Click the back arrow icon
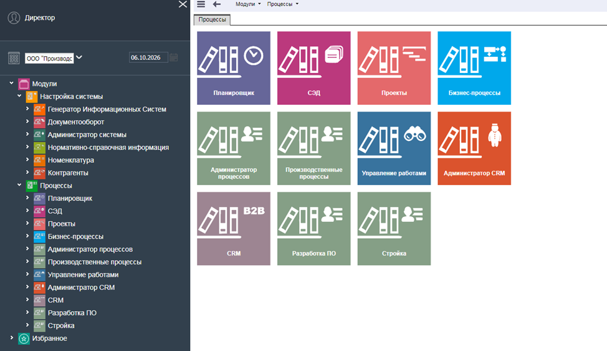The width and height of the screenshot is (607, 351). (217, 4)
